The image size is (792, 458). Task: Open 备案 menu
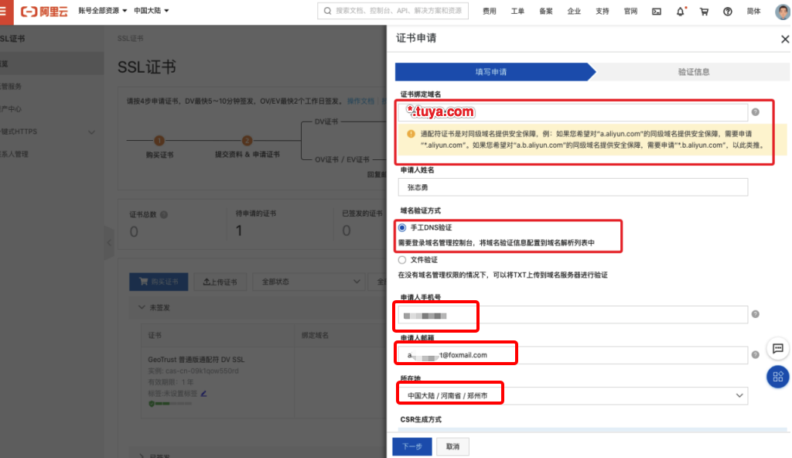coord(545,11)
